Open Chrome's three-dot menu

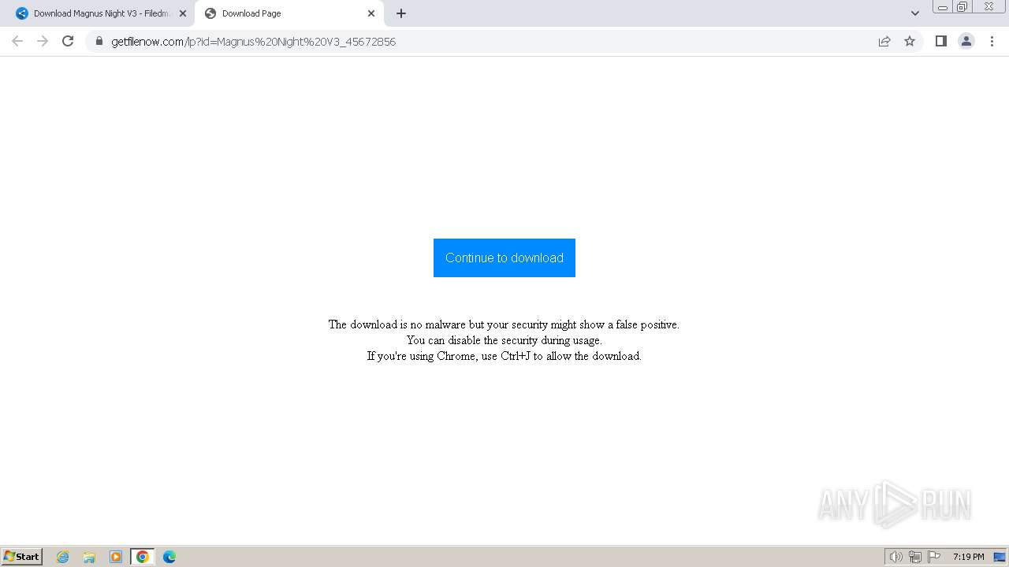click(x=992, y=41)
